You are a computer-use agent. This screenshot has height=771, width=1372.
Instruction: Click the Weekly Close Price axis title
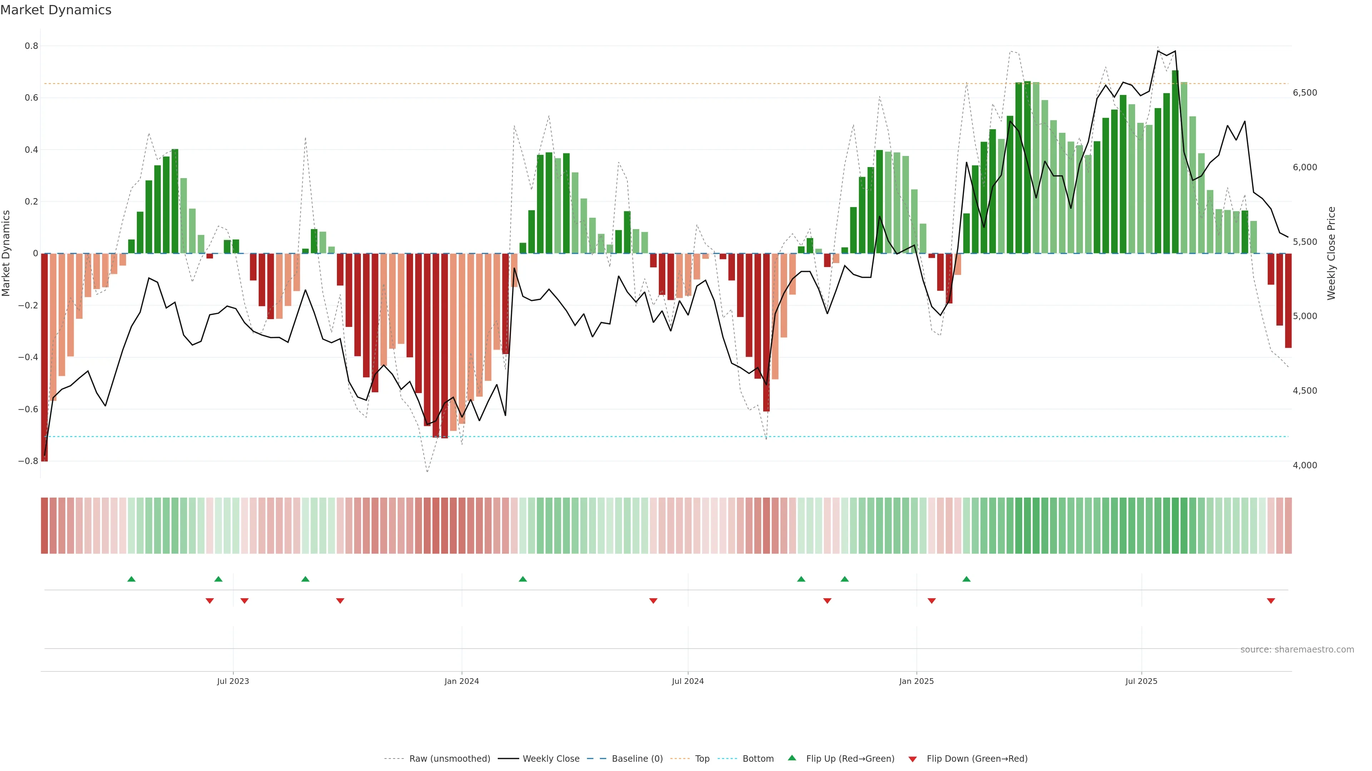point(1332,253)
